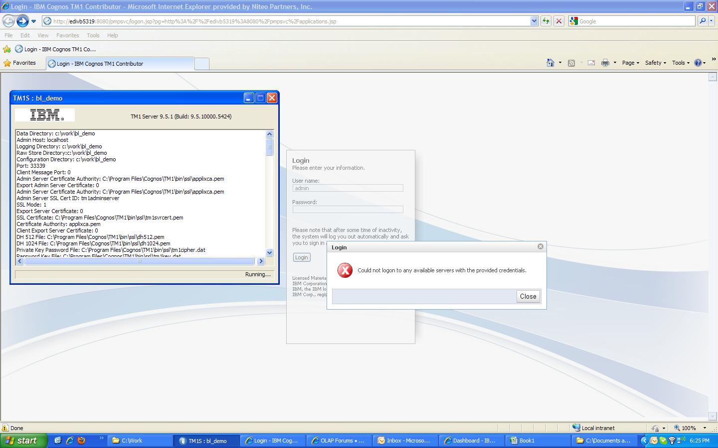The width and height of the screenshot is (718, 448).
Task: Click the Read Mail envelope icon
Action: click(591, 63)
